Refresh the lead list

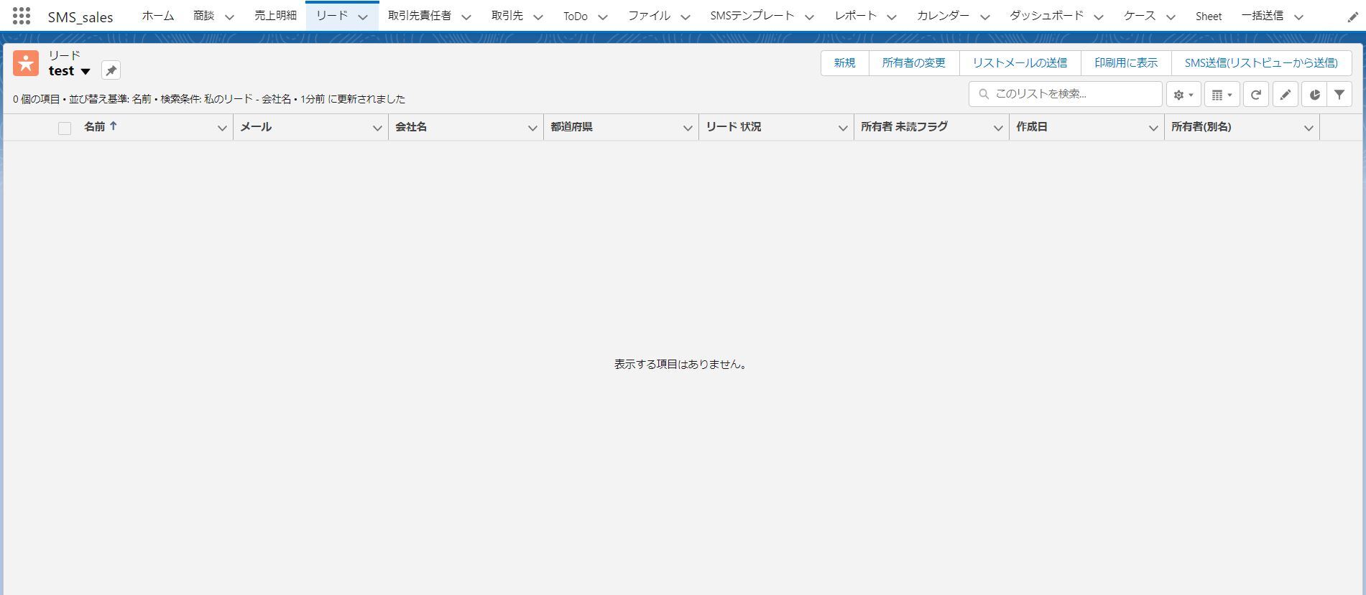1255,95
